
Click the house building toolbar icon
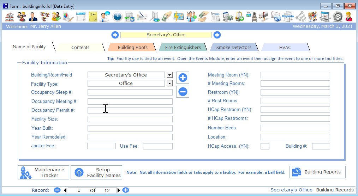[10, 17]
